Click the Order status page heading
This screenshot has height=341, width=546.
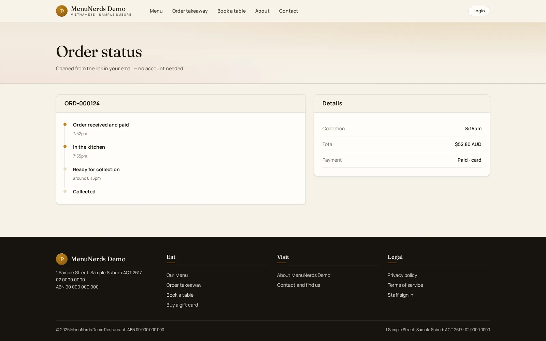(99, 52)
